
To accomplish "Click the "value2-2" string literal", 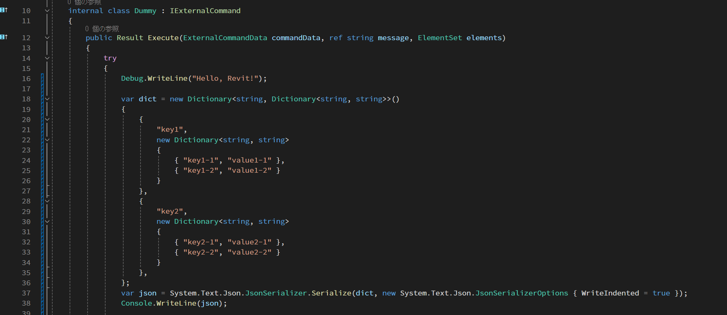I will 249,252.
